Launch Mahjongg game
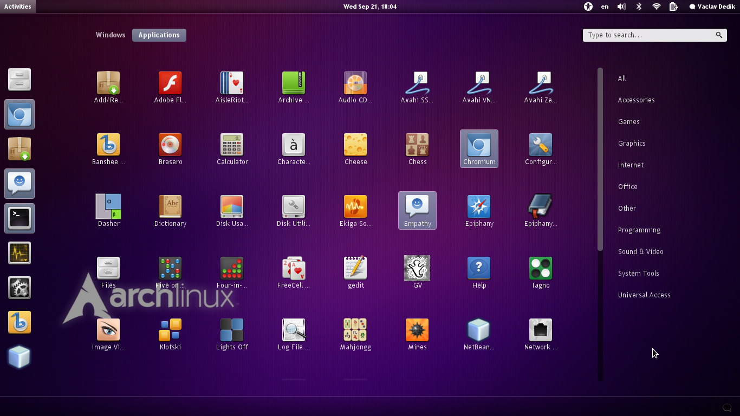 click(x=355, y=334)
